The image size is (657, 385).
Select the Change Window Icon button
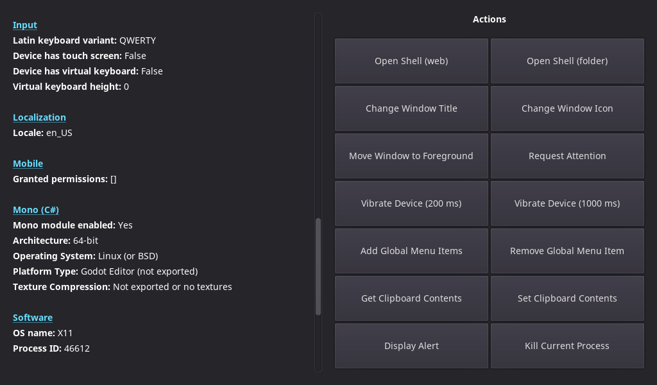pos(567,108)
